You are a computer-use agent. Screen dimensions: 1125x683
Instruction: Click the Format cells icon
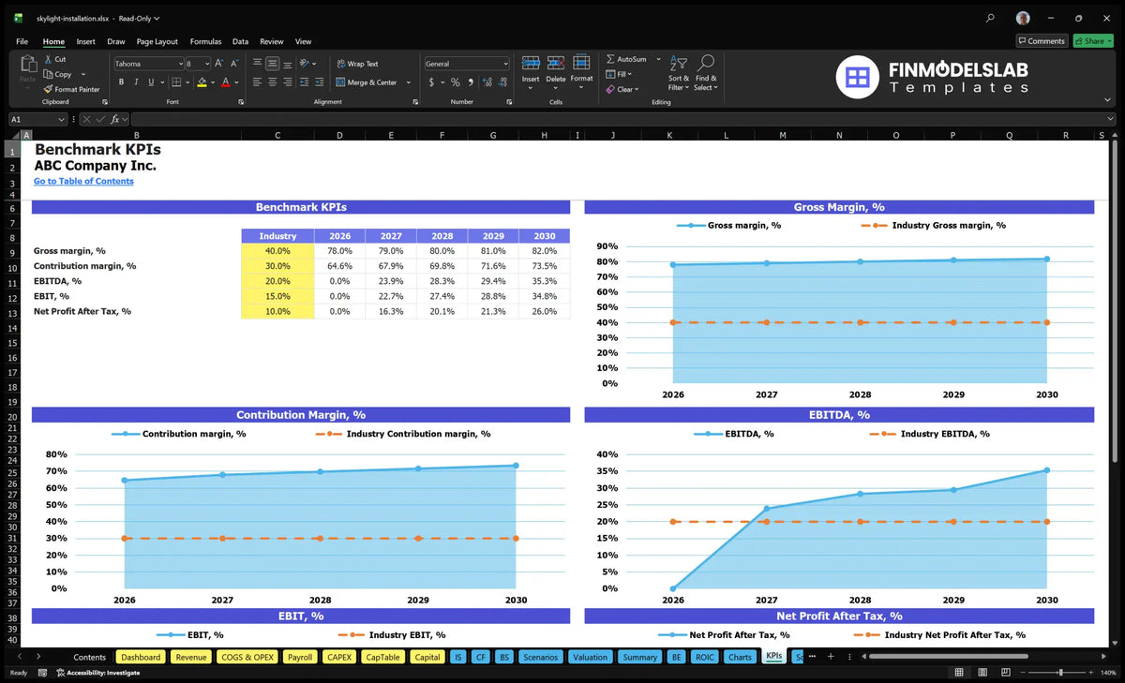coord(581,63)
